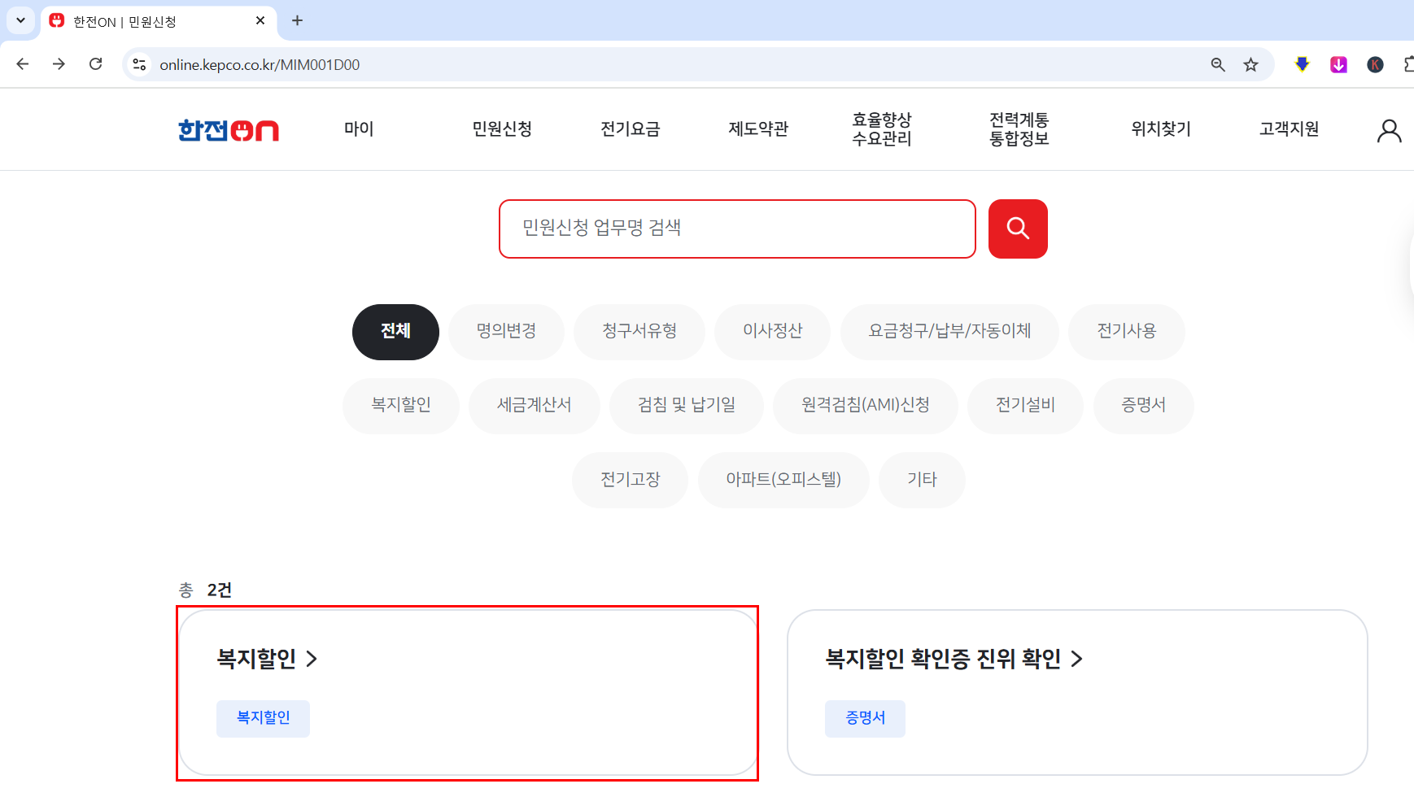The image size is (1414, 810).
Task: Close the 한전ON 민원신청 tab
Action: 260,20
